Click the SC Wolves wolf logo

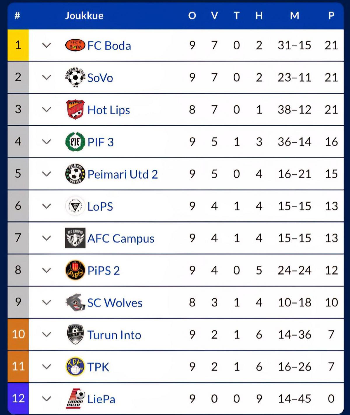coord(75,302)
